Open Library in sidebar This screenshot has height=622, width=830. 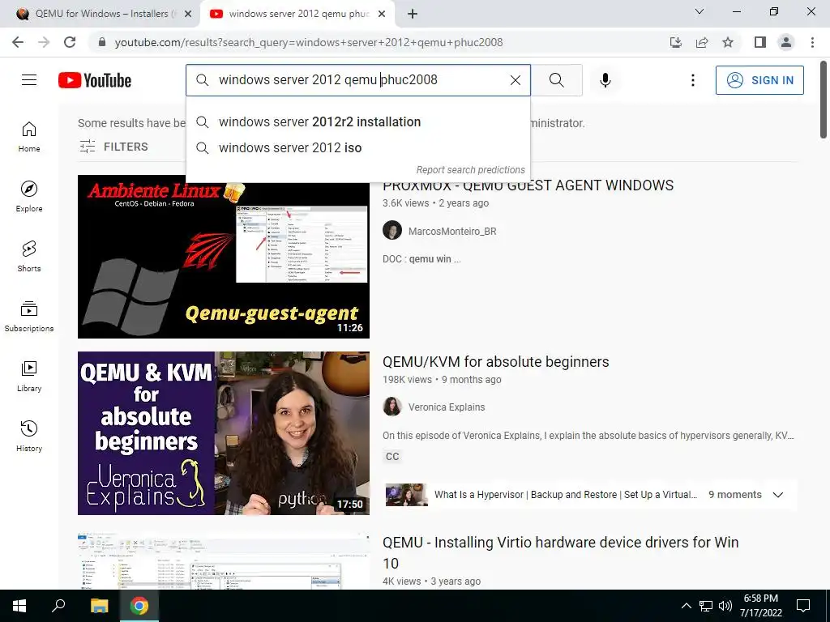pos(29,376)
